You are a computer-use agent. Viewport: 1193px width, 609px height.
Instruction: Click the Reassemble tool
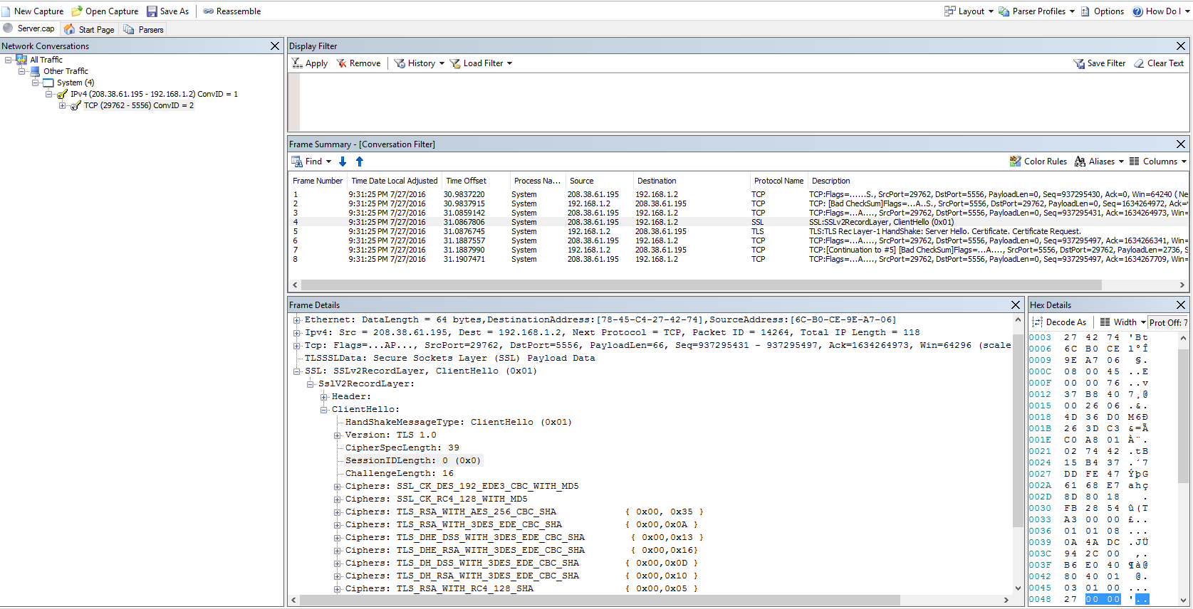point(232,11)
